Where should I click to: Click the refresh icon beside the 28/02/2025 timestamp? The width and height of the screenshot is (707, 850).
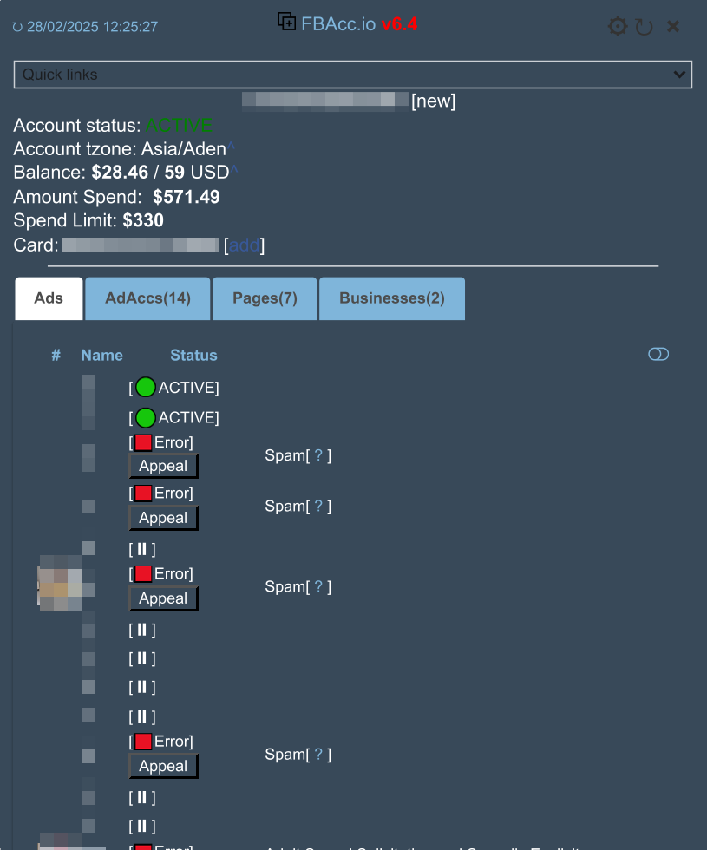pyautogui.click(x=17, y=27)
